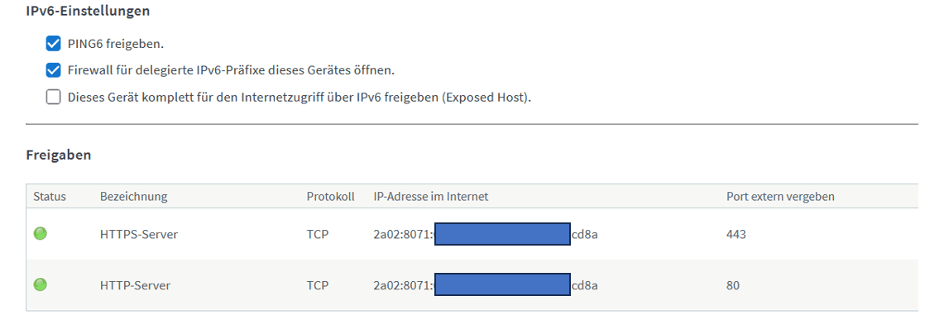944x320 pixels.
Task: Click TCP protocol in the HTTP-Server row
Action: point(317,286)
